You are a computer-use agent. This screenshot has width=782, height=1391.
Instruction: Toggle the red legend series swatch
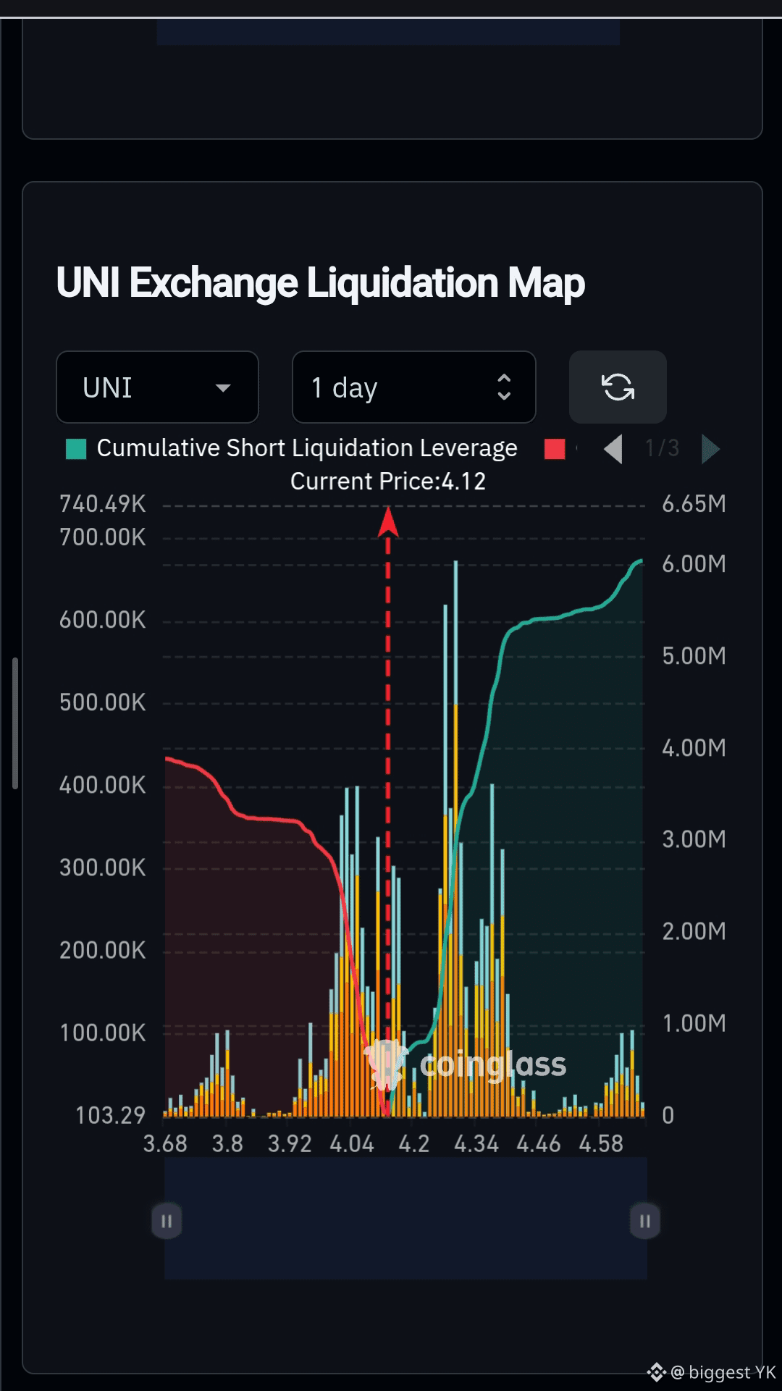coord(555,449)
